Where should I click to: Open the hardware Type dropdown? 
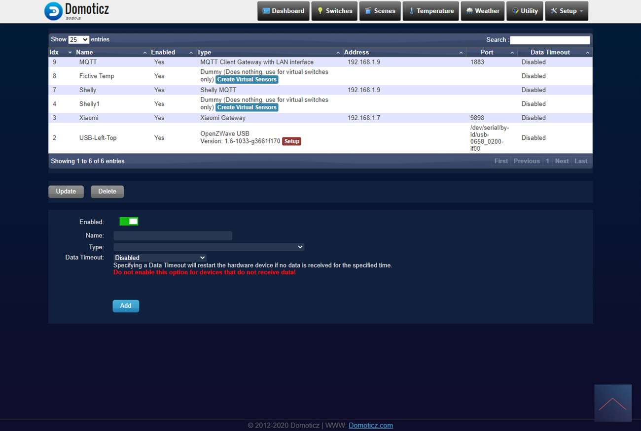pos(209,247)
